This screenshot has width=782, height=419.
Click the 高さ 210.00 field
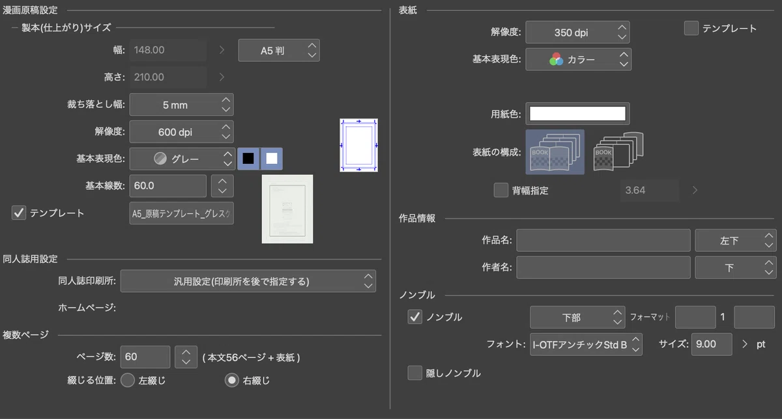(x=168, y=77)
